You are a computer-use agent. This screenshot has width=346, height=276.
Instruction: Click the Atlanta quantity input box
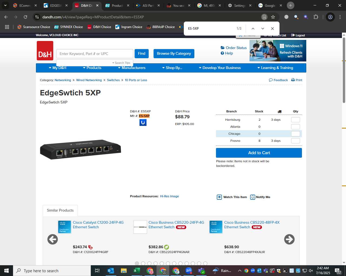click(x=295, y=127)
